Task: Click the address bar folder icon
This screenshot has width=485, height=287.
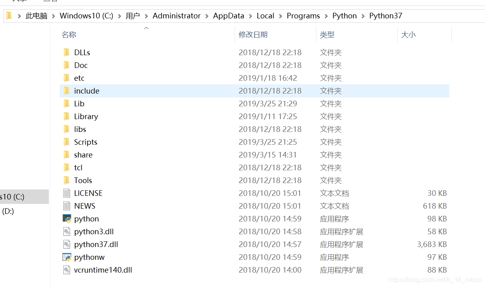Action: coord(9,16)
